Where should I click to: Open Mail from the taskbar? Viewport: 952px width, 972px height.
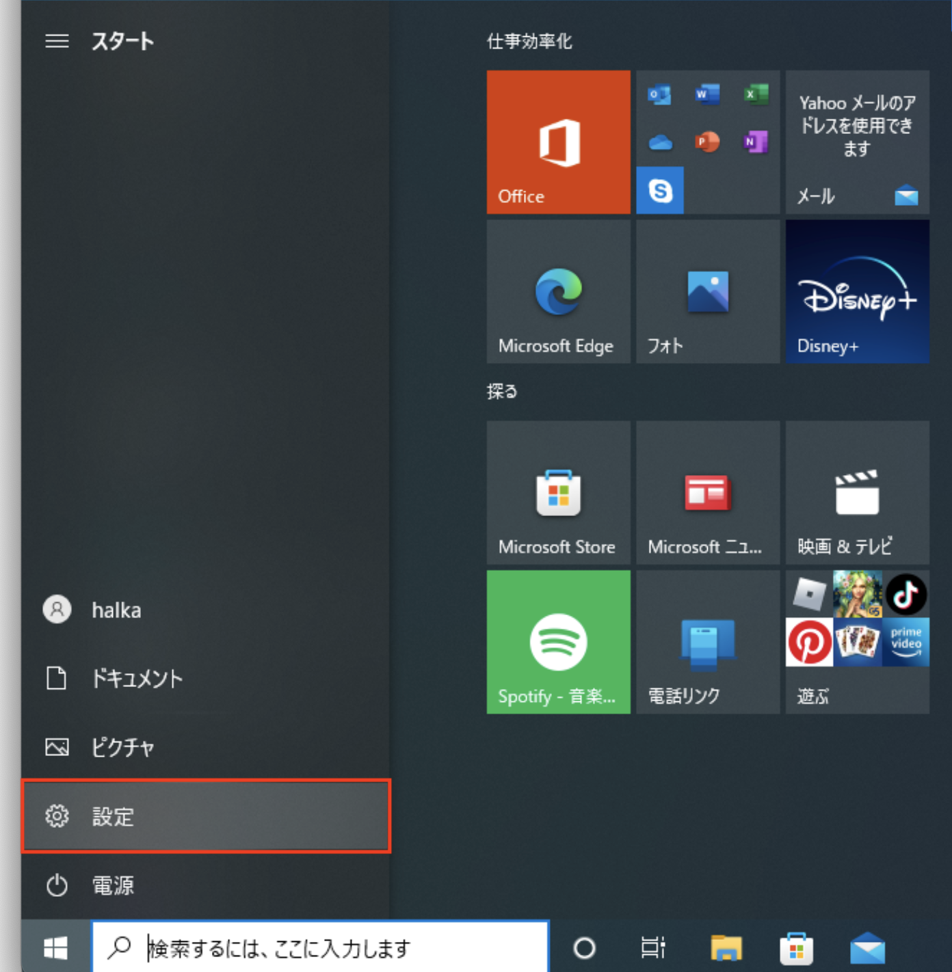pyautogui.click(x=869, y=949)
